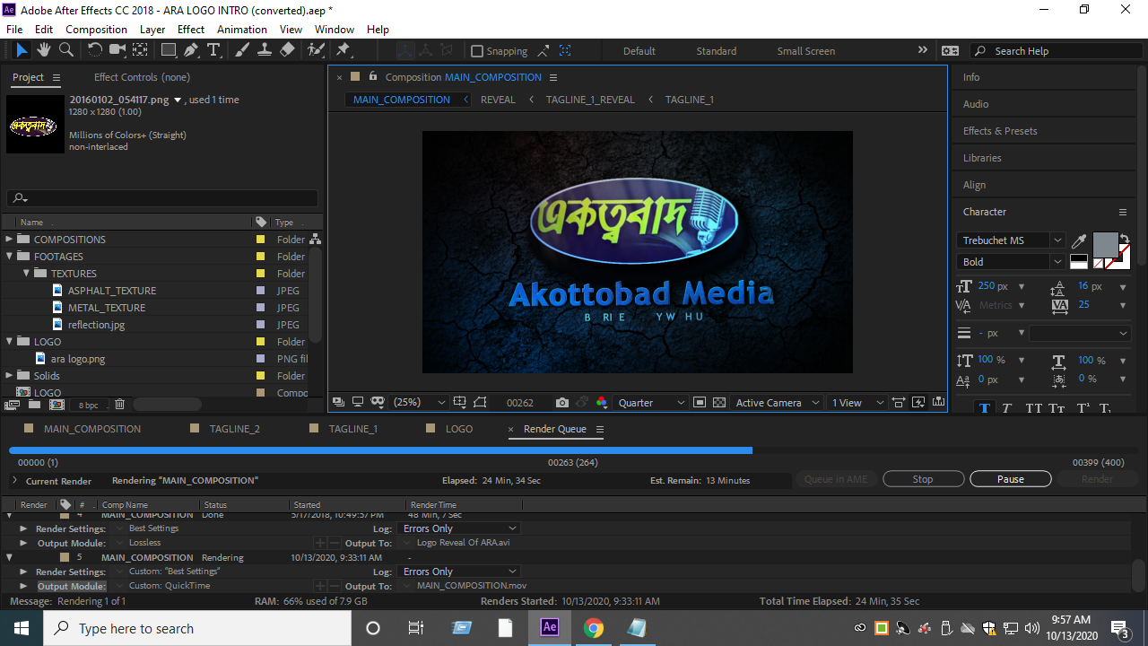This screenshot has width=1148, height=646.
Task: Click the delete trash icon in Project panel
Action: [119, 405]
